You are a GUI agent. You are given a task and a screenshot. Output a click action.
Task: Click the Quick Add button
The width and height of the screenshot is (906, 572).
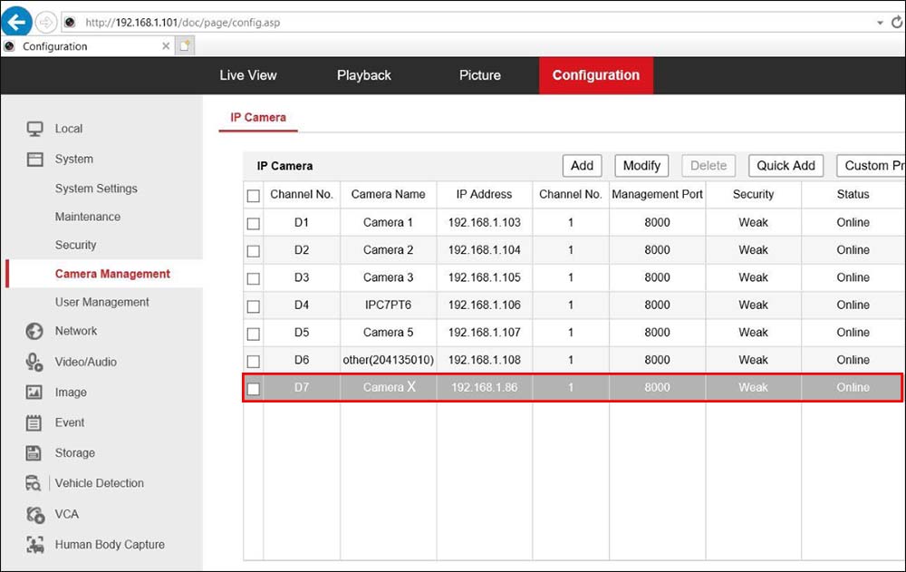click(x=785, y=165)
